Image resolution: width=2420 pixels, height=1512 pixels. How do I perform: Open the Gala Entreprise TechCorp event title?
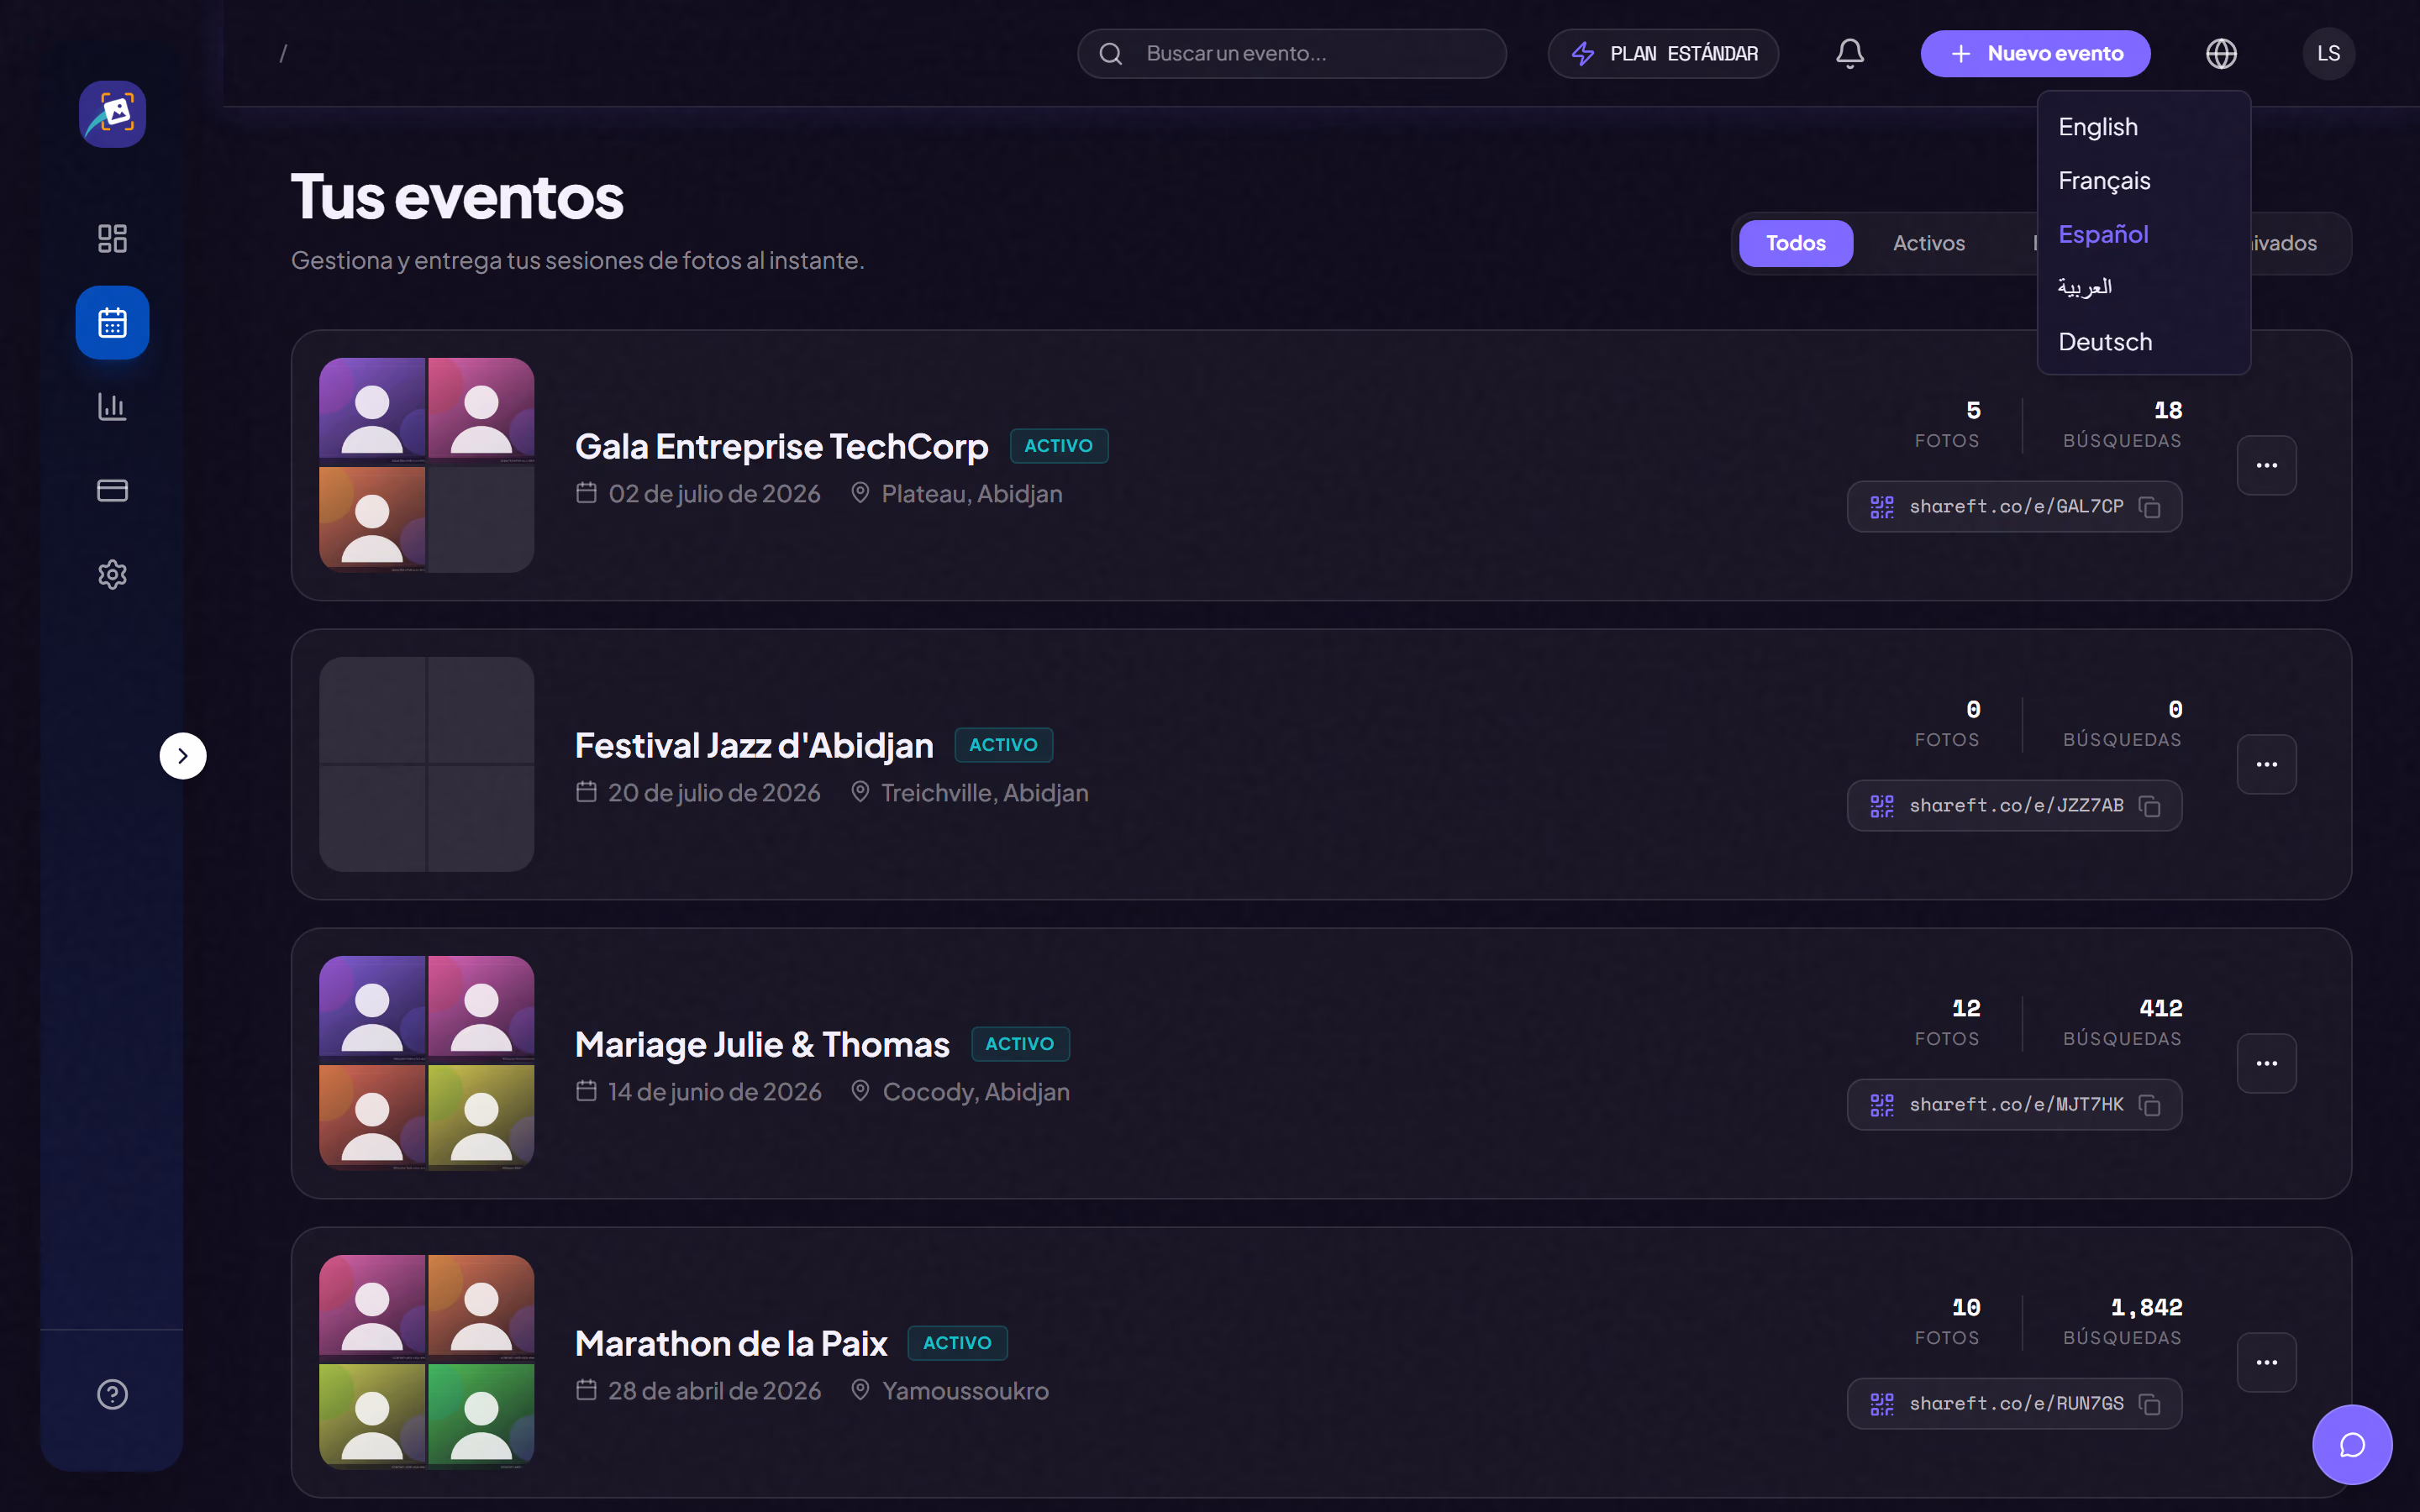[x=781, y=446]
